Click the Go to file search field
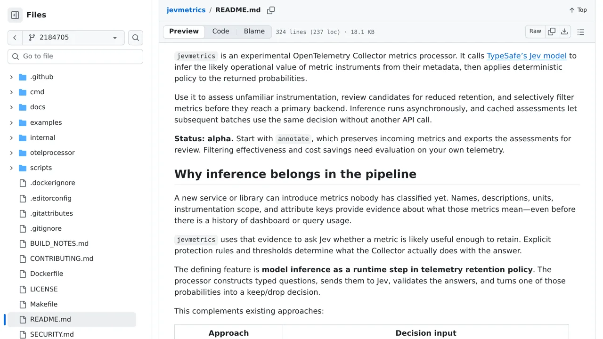 (75, 56)
